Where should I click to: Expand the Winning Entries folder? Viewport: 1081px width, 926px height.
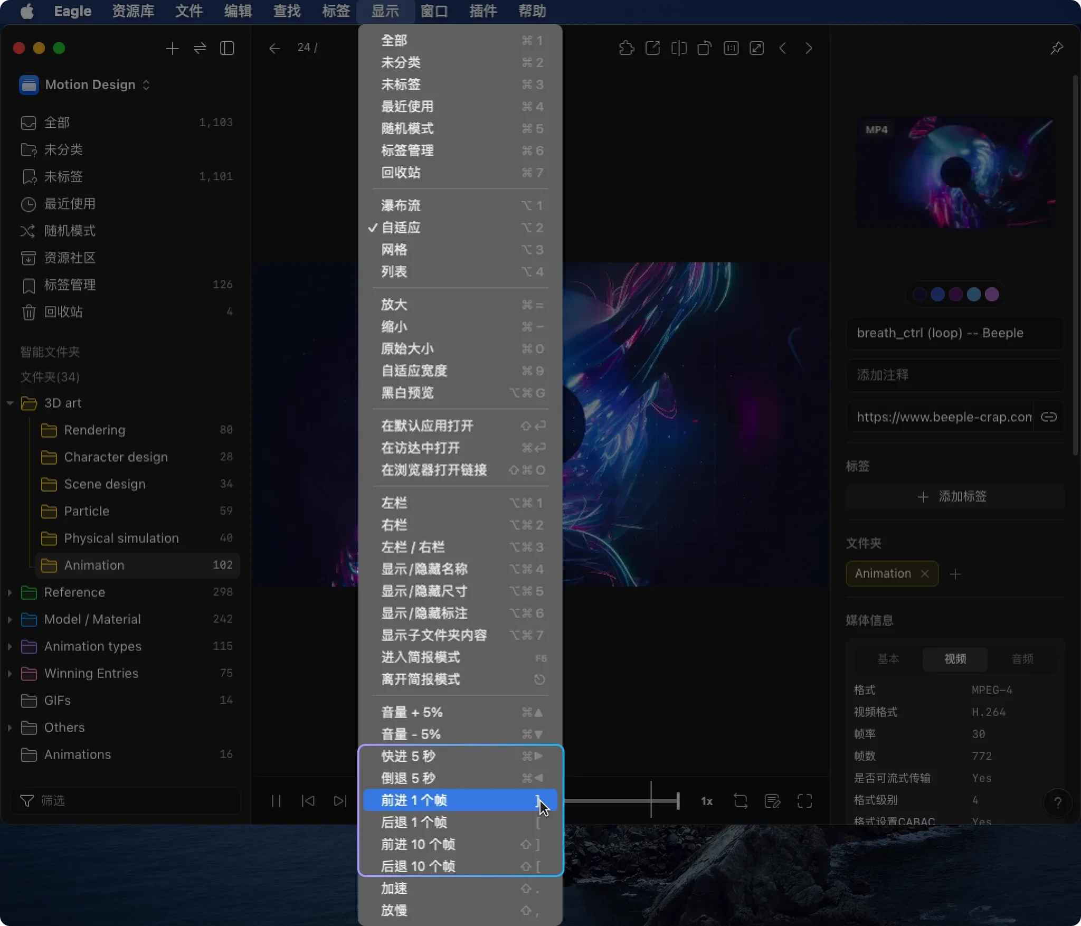[x=10, y=673]
